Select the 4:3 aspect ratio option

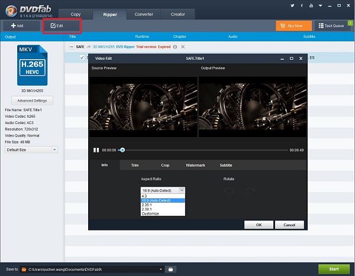(163, 196)
